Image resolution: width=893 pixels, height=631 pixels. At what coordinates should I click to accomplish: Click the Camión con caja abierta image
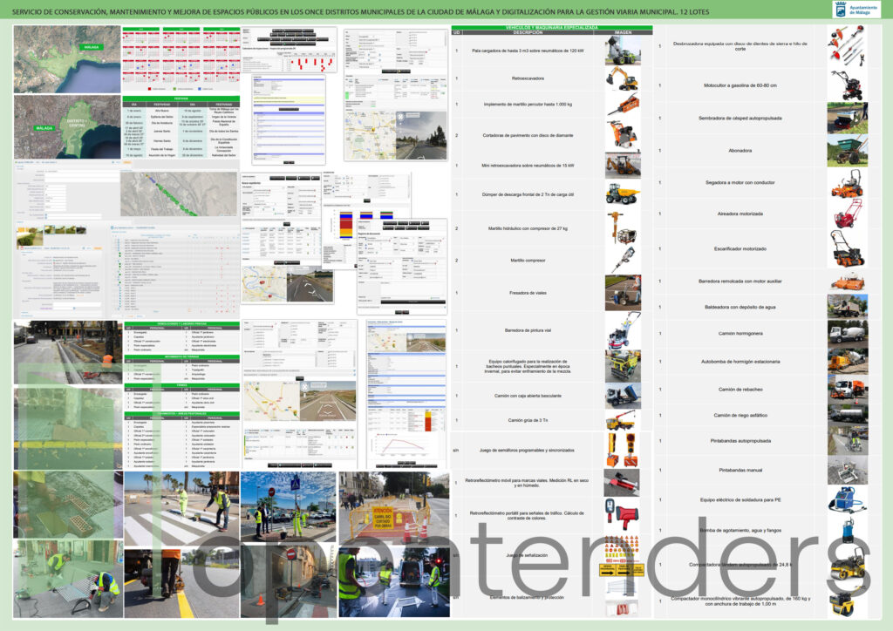pyautogui.click(x=623, y=396)
